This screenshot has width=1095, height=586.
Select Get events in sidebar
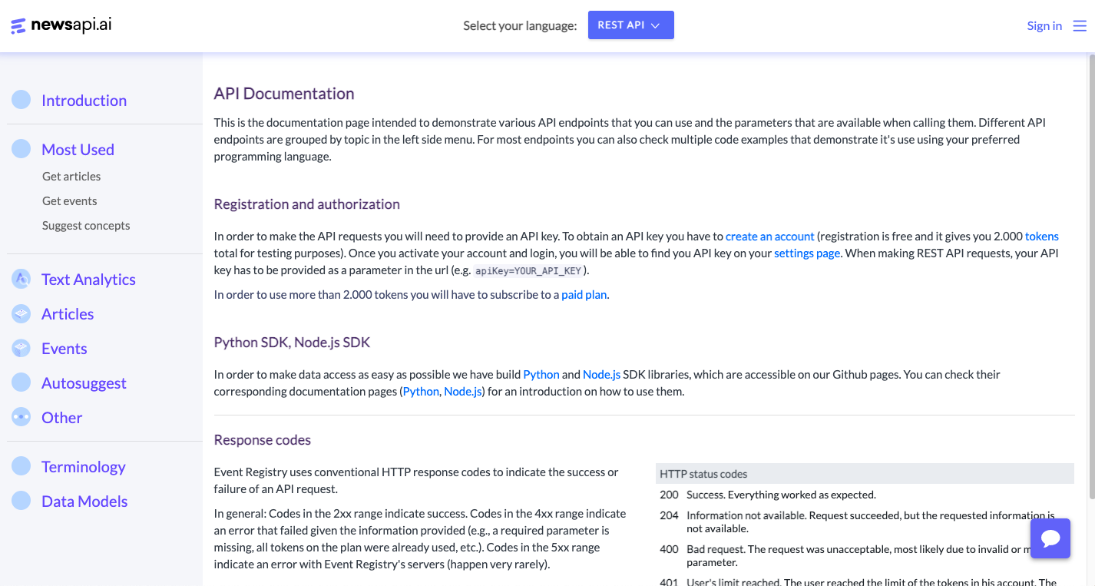[x=70, y=201]
